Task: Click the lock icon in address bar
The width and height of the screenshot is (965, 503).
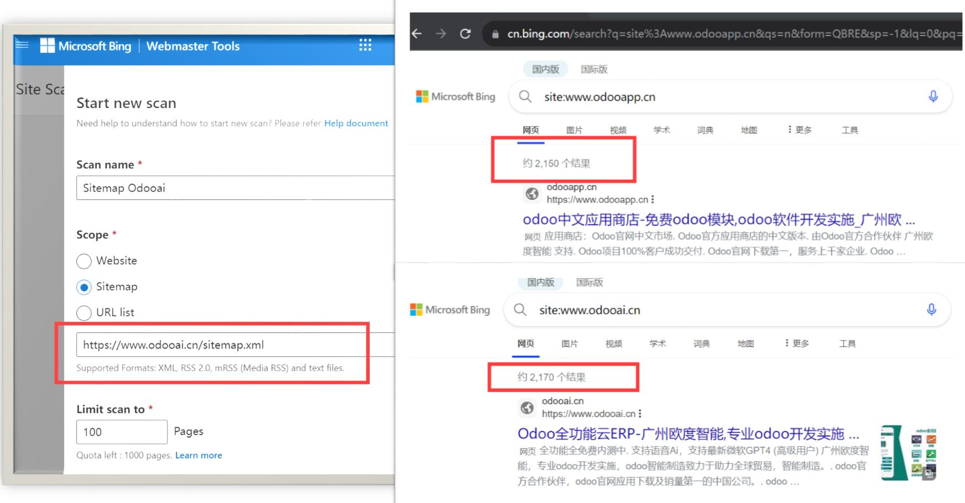Action: tap(495, 34)
